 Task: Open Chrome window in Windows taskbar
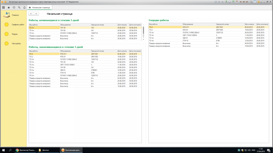tap(25, 150)
